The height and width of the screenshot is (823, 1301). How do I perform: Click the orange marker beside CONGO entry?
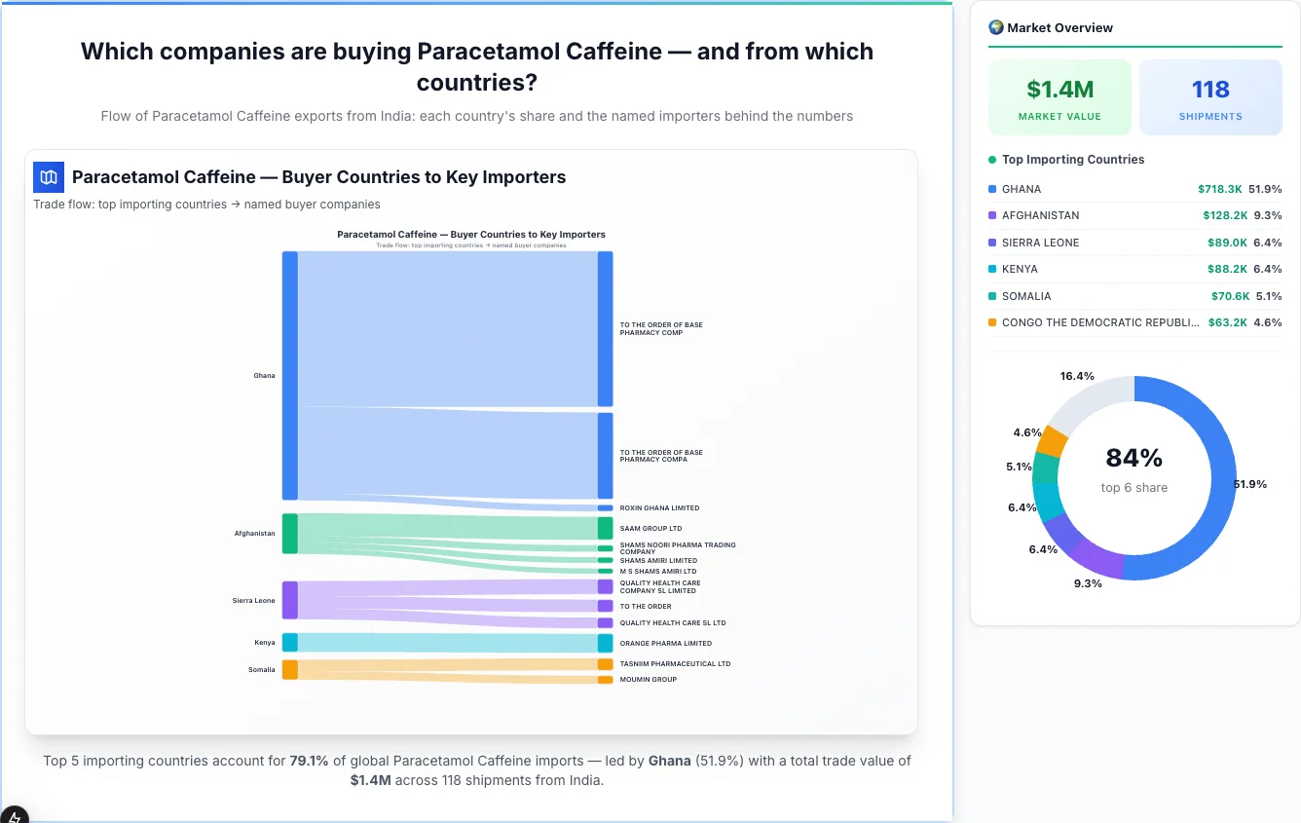point(992,322)
